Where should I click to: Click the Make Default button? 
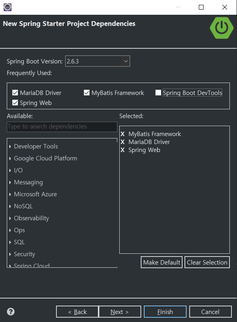tap(161, 262)
